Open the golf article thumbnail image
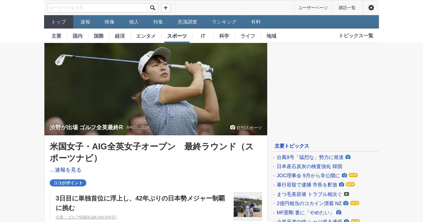The width and height of the screenshot is (423, 222). coord(248,206)
